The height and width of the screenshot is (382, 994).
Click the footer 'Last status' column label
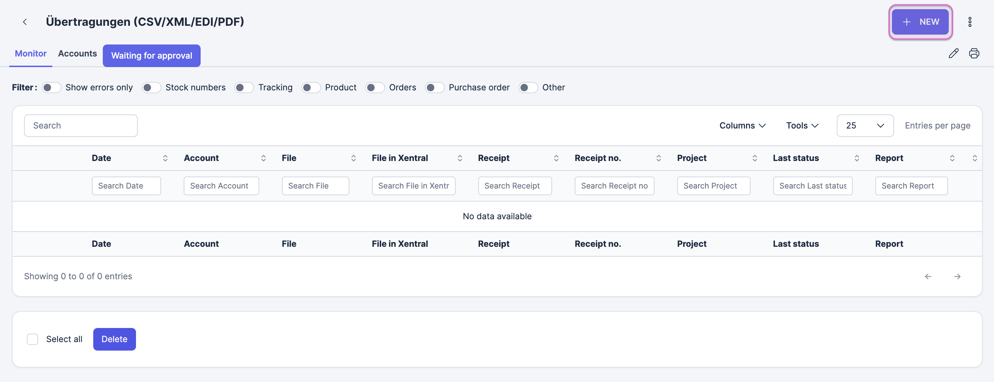(x=796, y=244)
